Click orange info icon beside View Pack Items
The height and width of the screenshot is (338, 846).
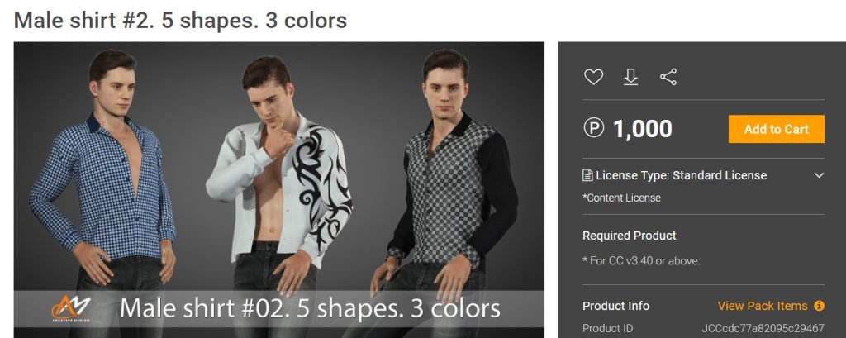coord(819,306)
